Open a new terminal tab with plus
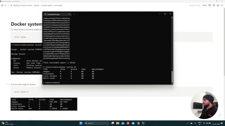This screenshot has width=225, height=126. tap(74, 14)
